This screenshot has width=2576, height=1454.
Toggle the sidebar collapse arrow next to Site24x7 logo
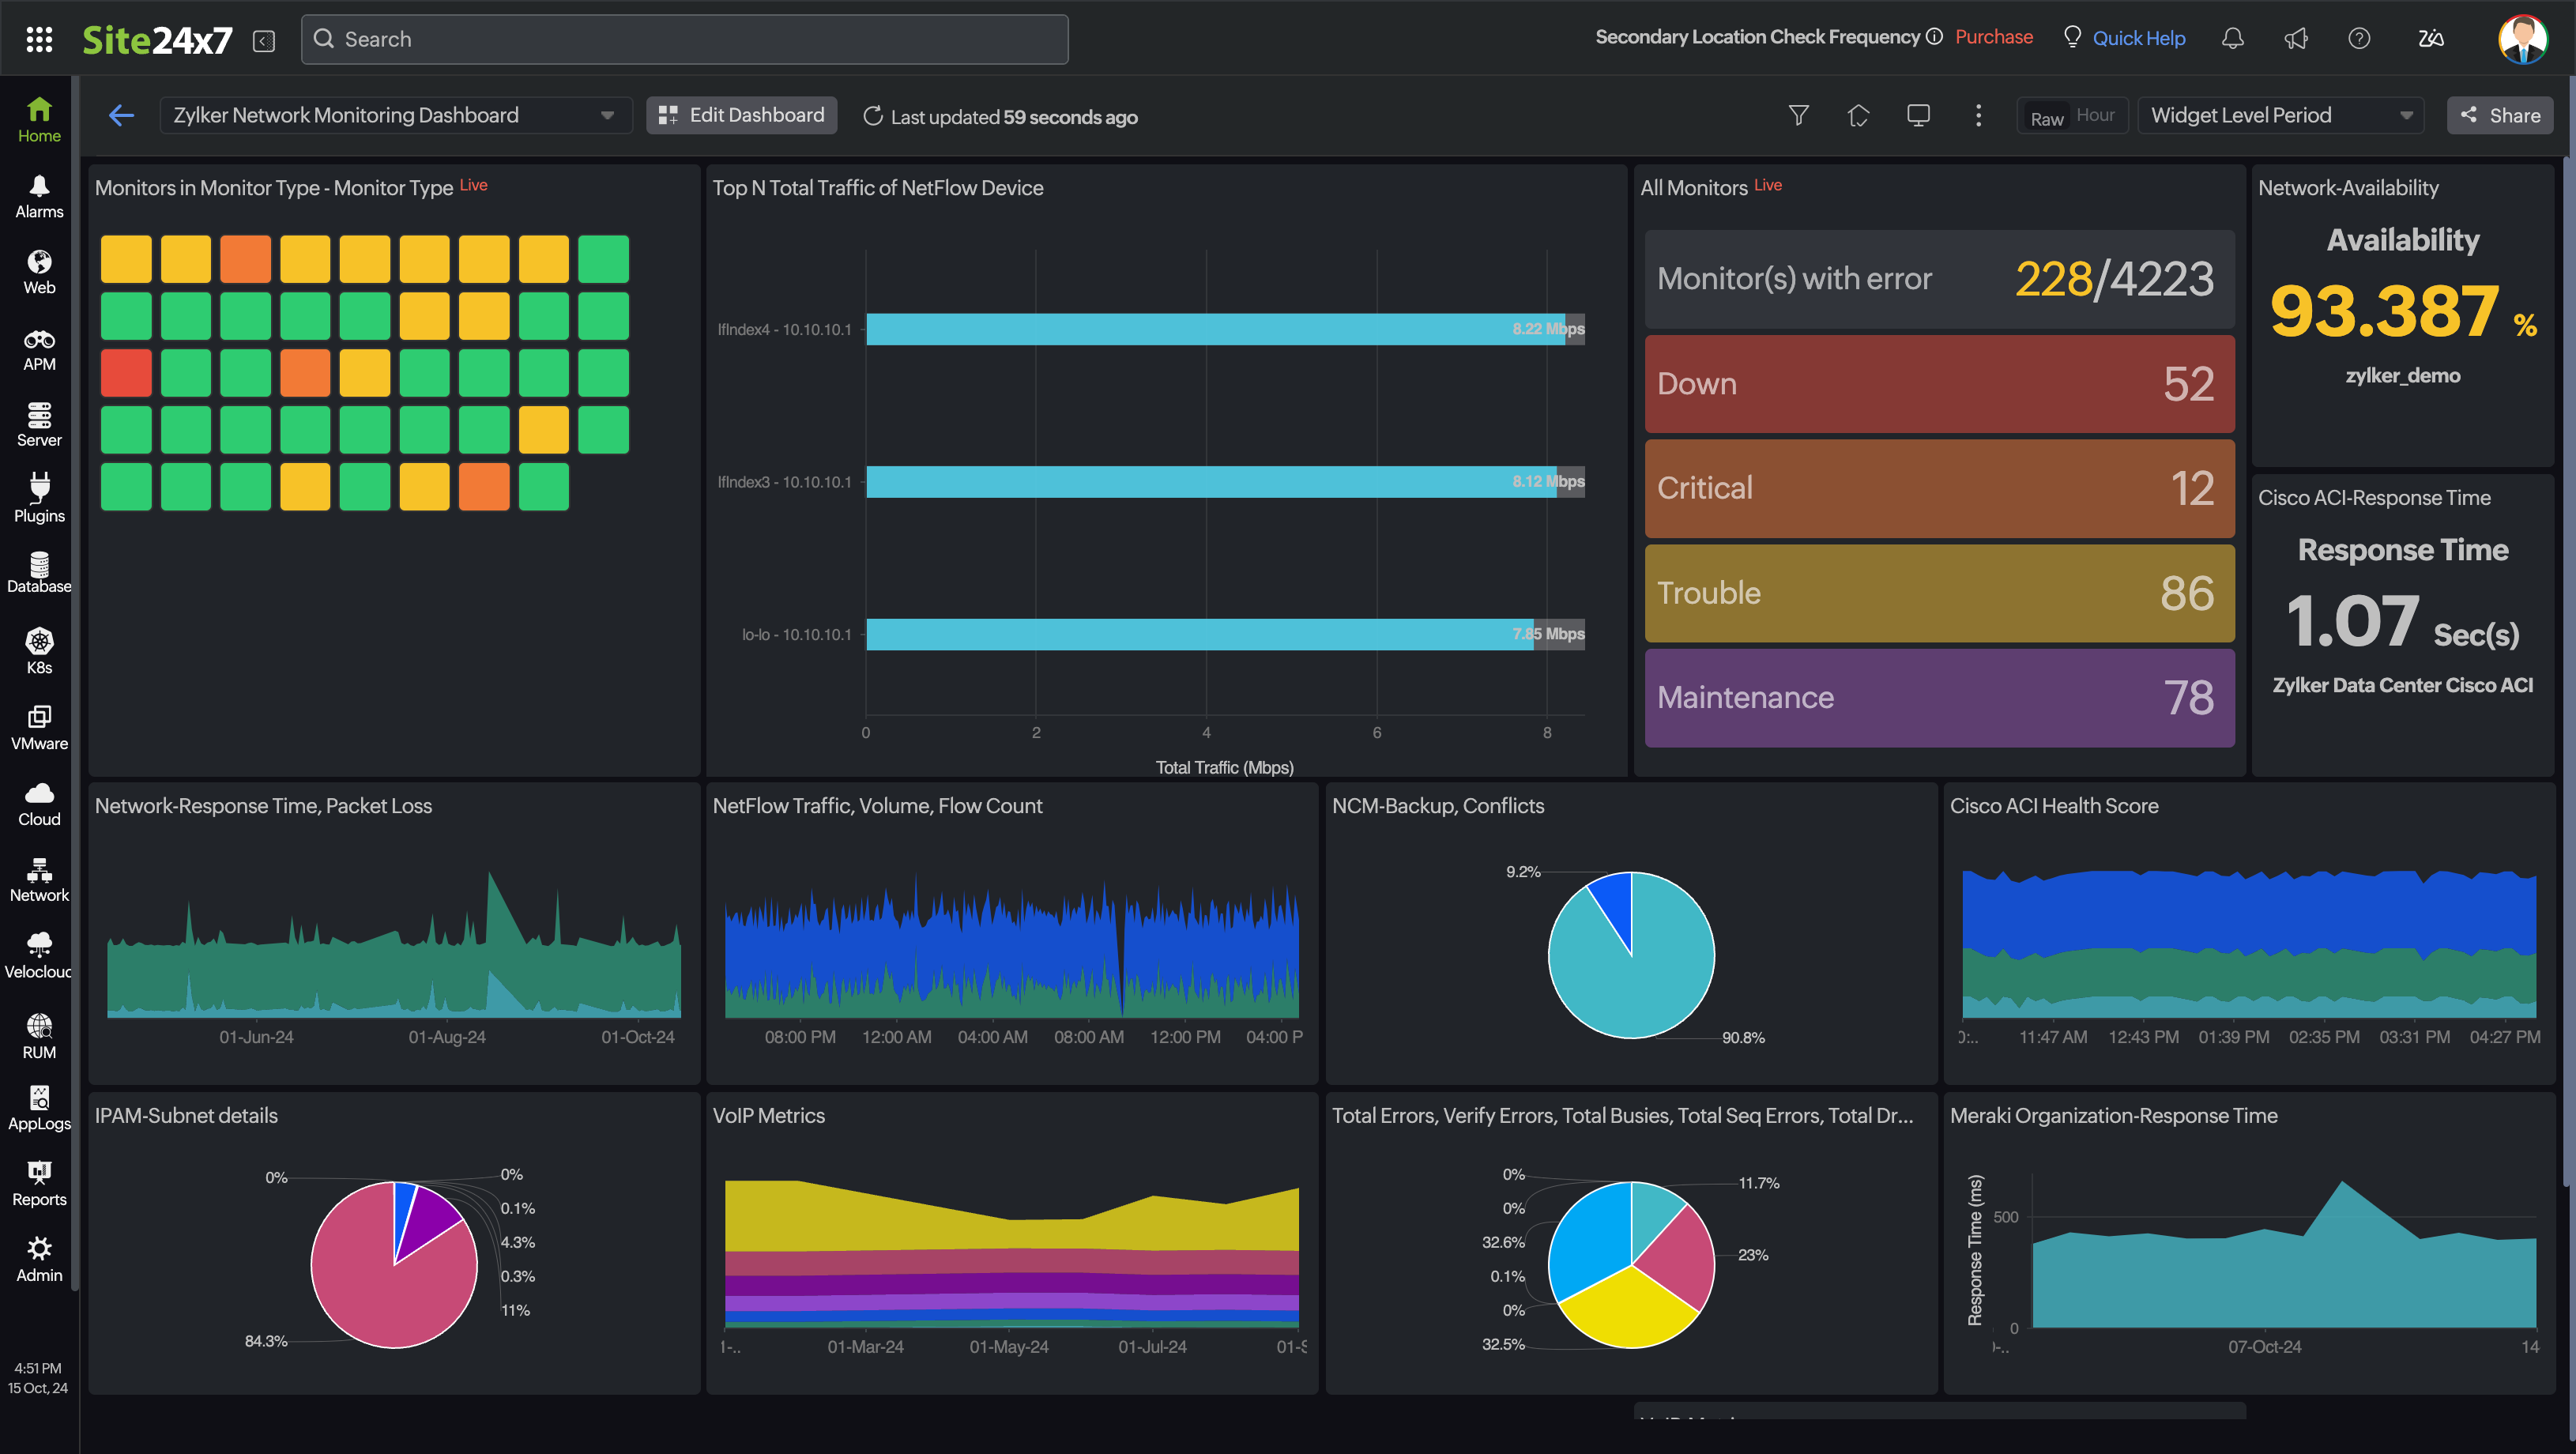coord(263,40)
